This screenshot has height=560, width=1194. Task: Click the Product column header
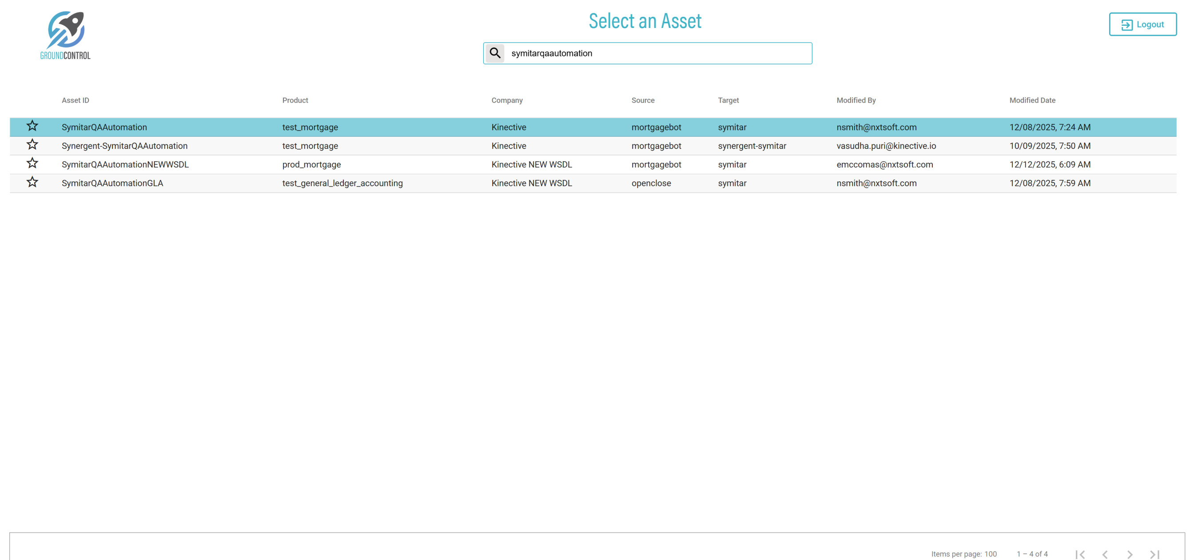click(295, 100)
